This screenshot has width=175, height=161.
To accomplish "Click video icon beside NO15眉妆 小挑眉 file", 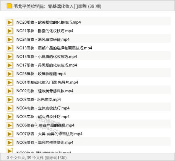I will (10, 57).
